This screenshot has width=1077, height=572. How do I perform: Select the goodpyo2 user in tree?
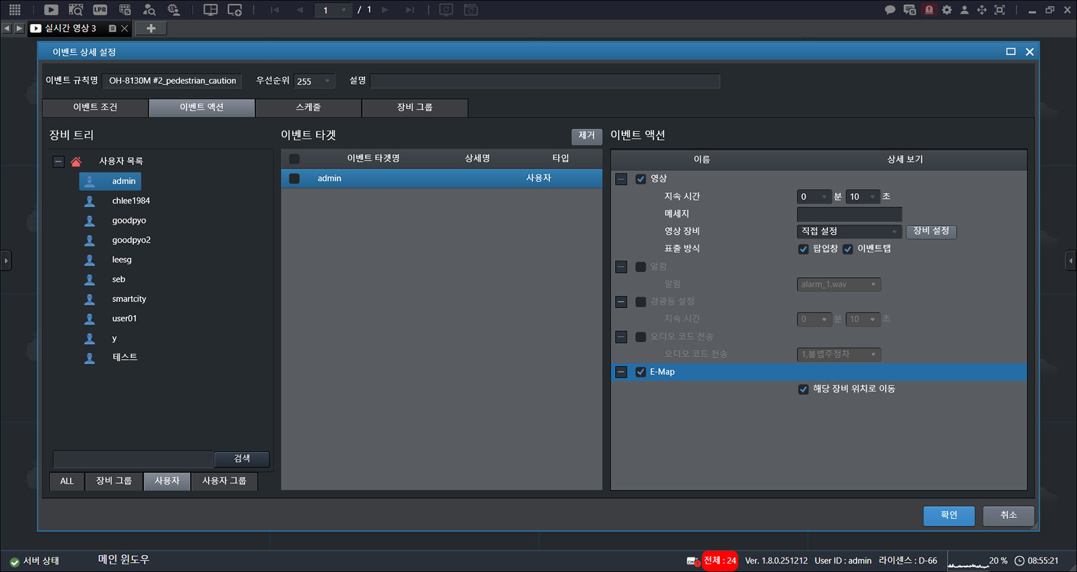point(131,240)
